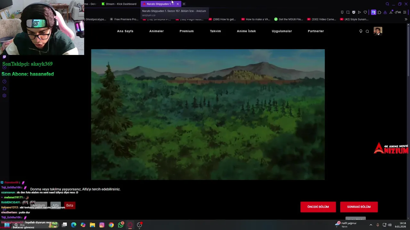Go to Ana Sayfa in Anizium menu
410x230 pixels.
[125, 31]
